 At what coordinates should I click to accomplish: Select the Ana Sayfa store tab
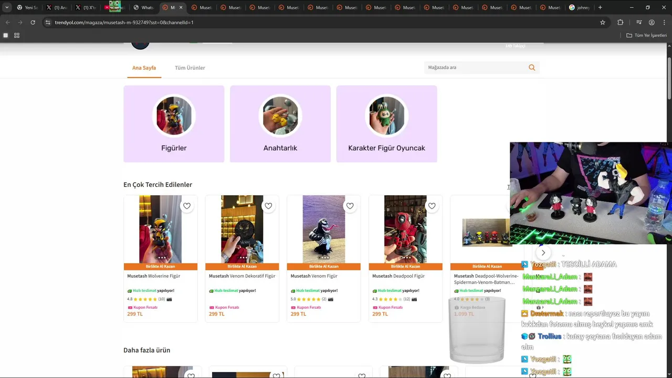[x=144, y=68]
